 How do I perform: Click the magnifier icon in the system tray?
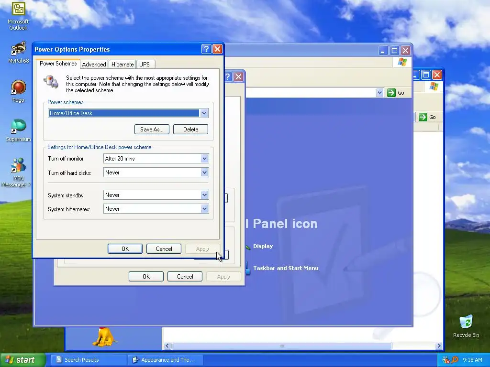[x=455, y=360]
